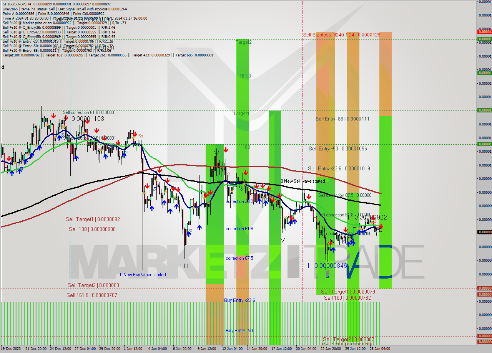Click the 'I I I 0.00000846' wave label

click(325, 266)
